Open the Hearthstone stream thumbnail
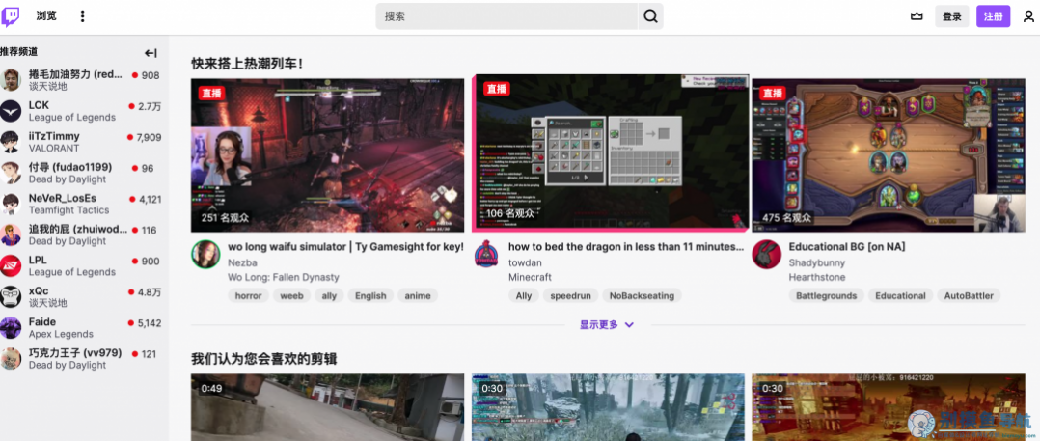The width and height of the screenshot is (1040, 441). tap(889, 155)
